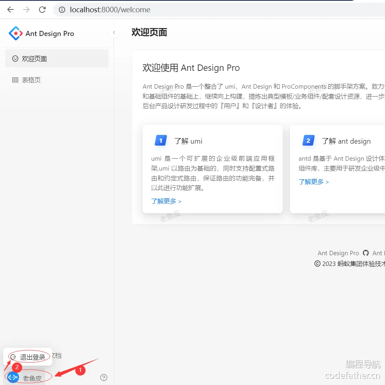Click the number 1 badge on umi card
The width and height of the screenshot is (385, 385).
[161, 140]
